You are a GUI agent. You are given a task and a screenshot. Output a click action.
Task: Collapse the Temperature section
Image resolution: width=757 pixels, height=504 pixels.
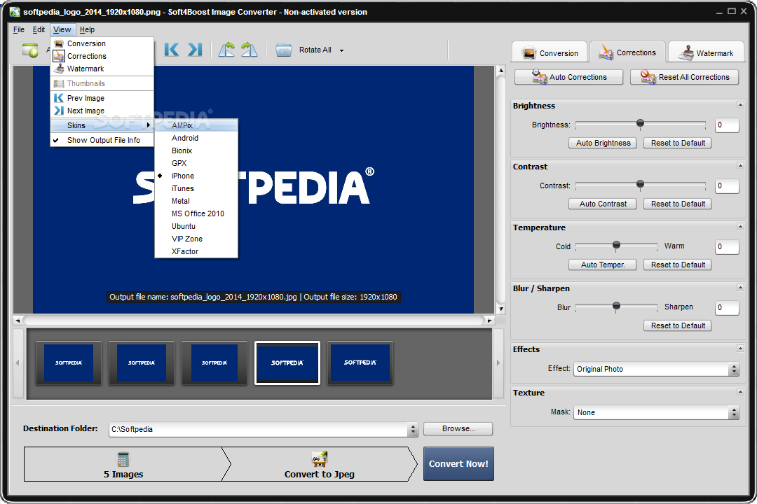tap(740, 226)
